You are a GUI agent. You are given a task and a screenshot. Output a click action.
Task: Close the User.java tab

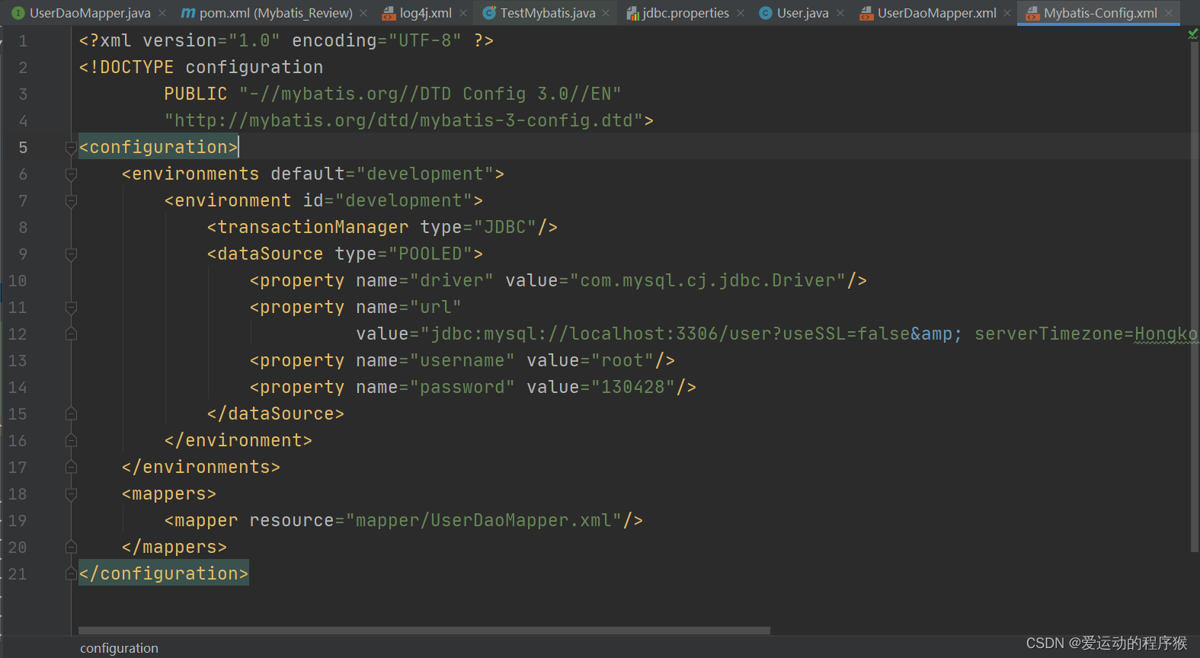click(x=840, y=13)
